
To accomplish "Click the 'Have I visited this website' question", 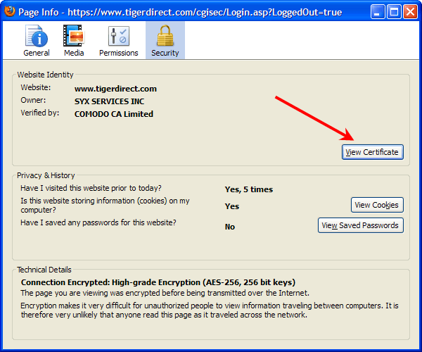I will (x=91, y=188).
